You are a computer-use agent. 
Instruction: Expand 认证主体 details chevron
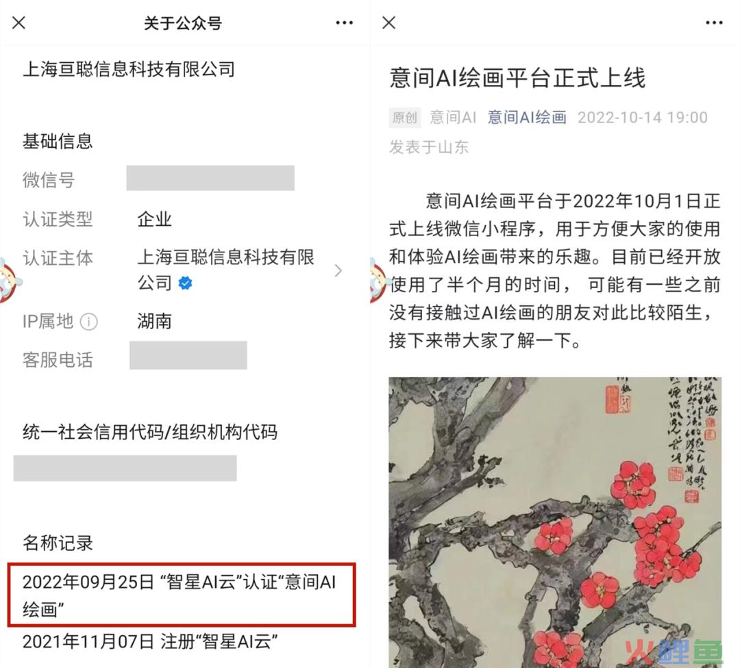point(338,270)
